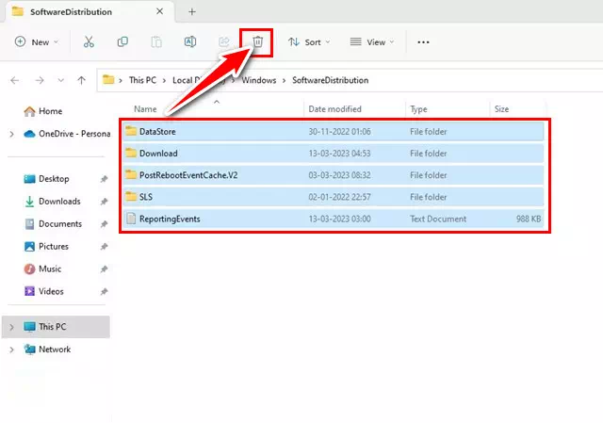Go forward with the right arrow

(x=40, y=80)
